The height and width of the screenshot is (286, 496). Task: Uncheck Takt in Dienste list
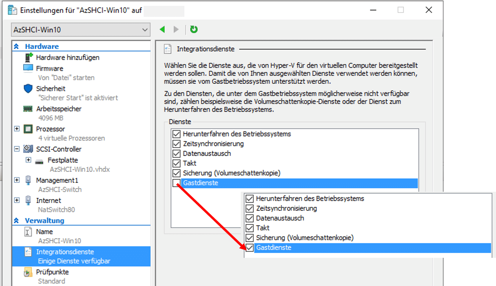click(176, 163)
